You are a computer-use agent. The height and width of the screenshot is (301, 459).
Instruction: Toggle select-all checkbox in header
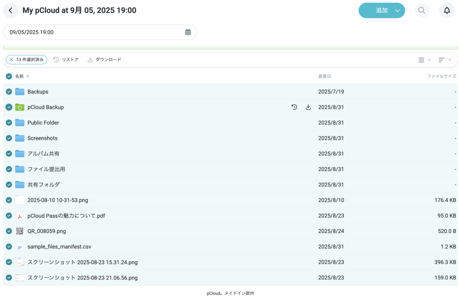tap(9, 77)
